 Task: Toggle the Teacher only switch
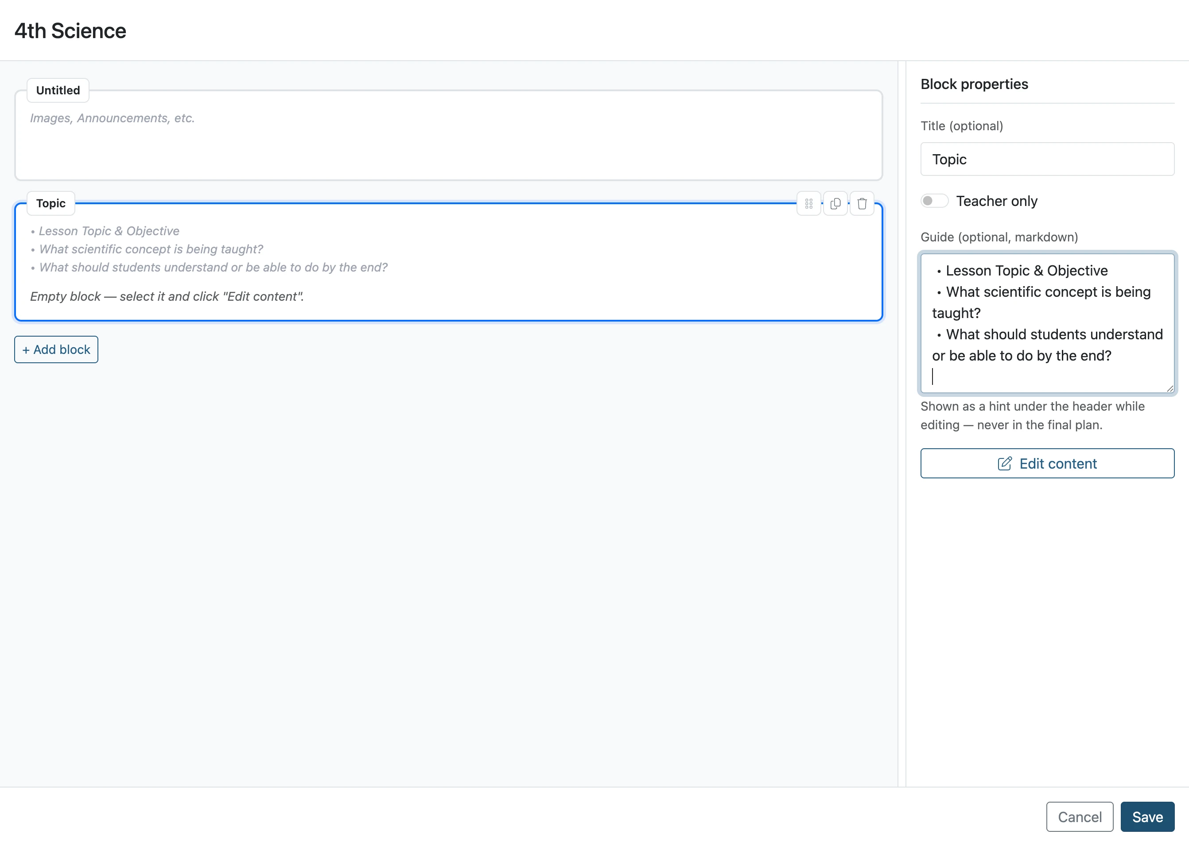point(934,201)
